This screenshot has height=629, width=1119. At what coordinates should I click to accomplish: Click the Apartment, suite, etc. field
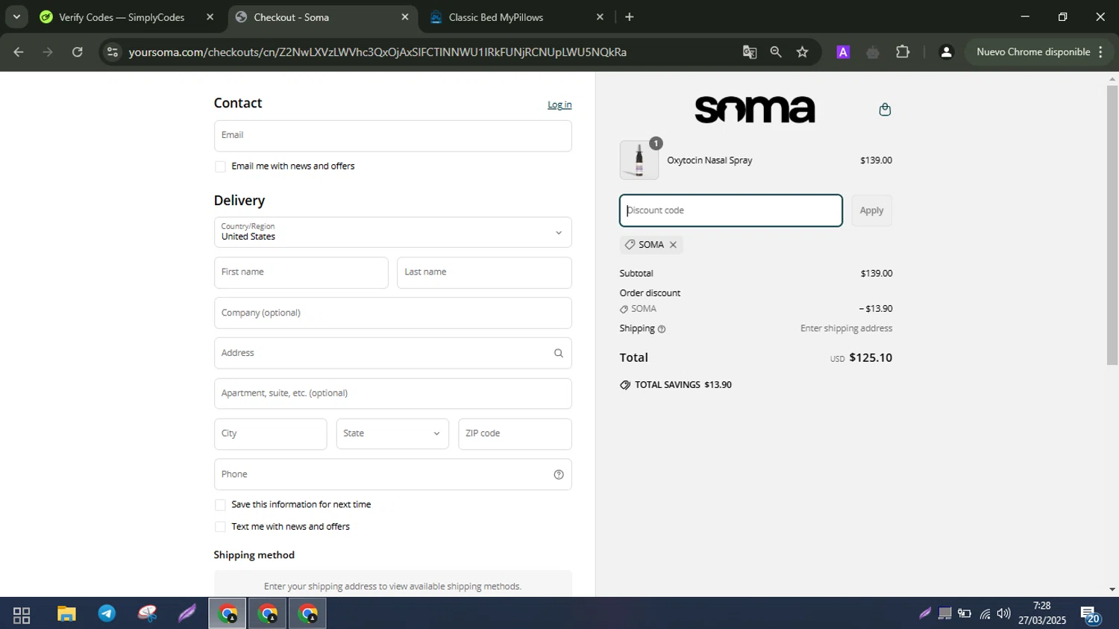point(393,393)
